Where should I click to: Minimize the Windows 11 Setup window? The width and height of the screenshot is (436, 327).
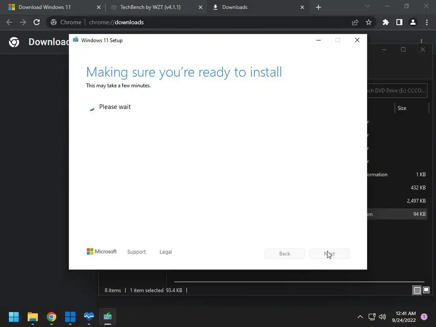click(x=318, y=40)
